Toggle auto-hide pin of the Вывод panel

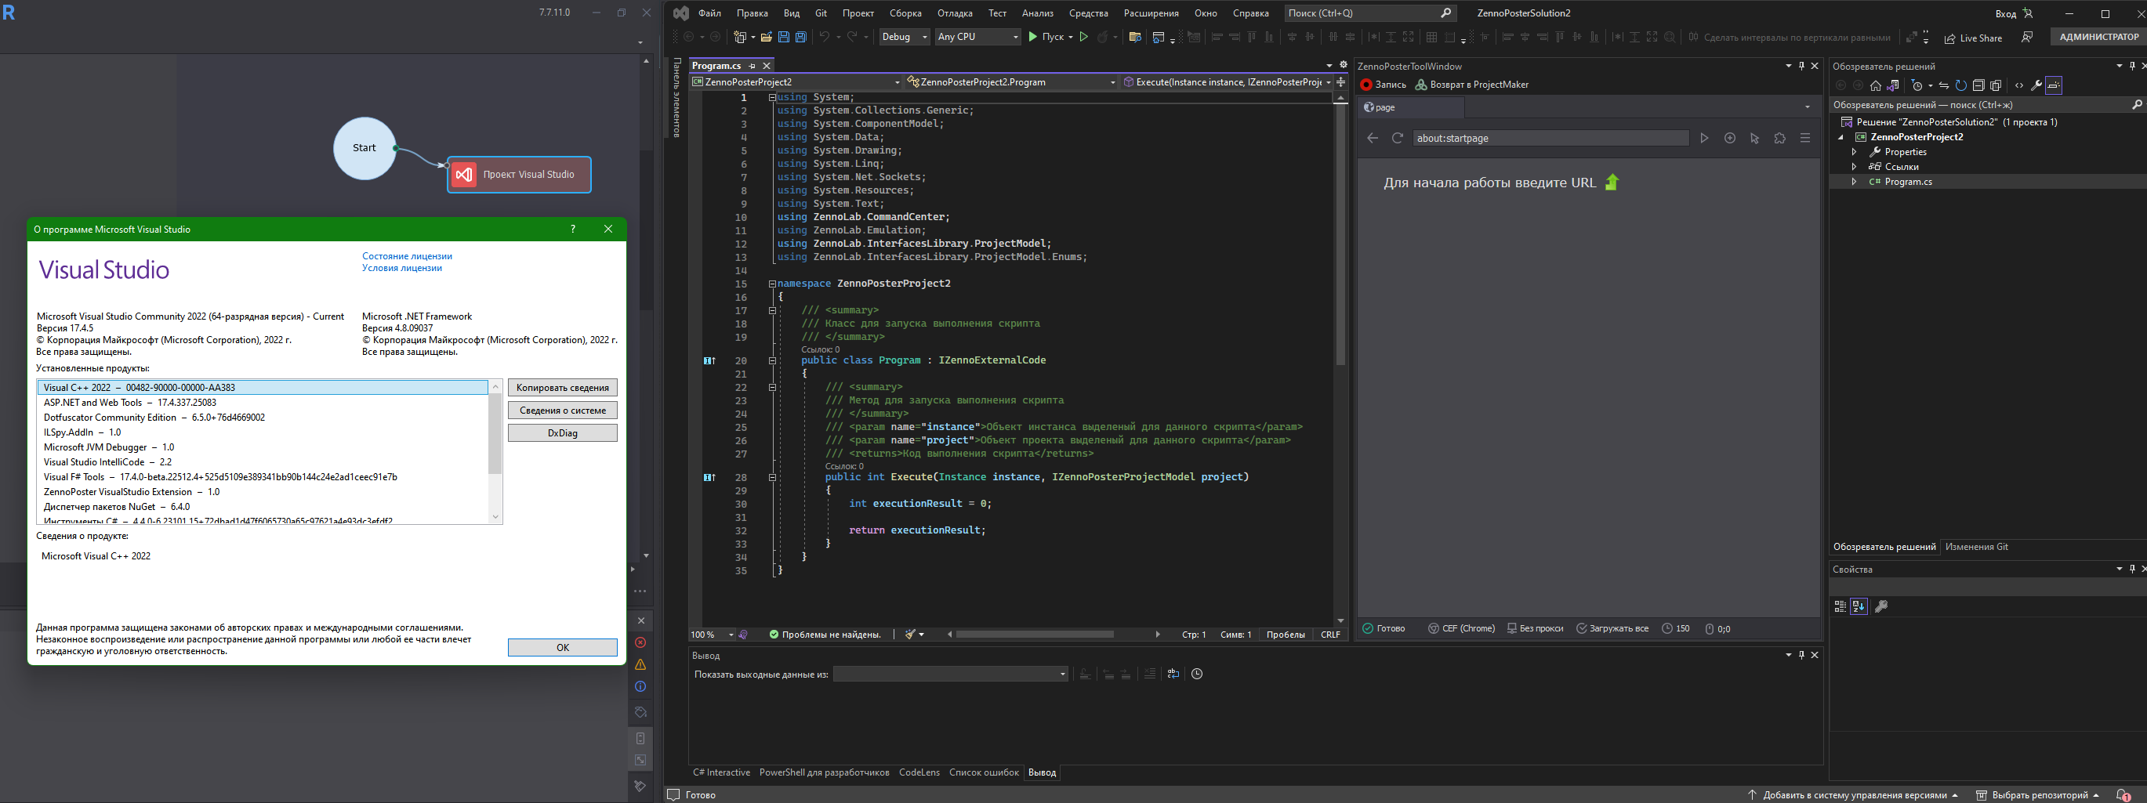[1802, 655]
